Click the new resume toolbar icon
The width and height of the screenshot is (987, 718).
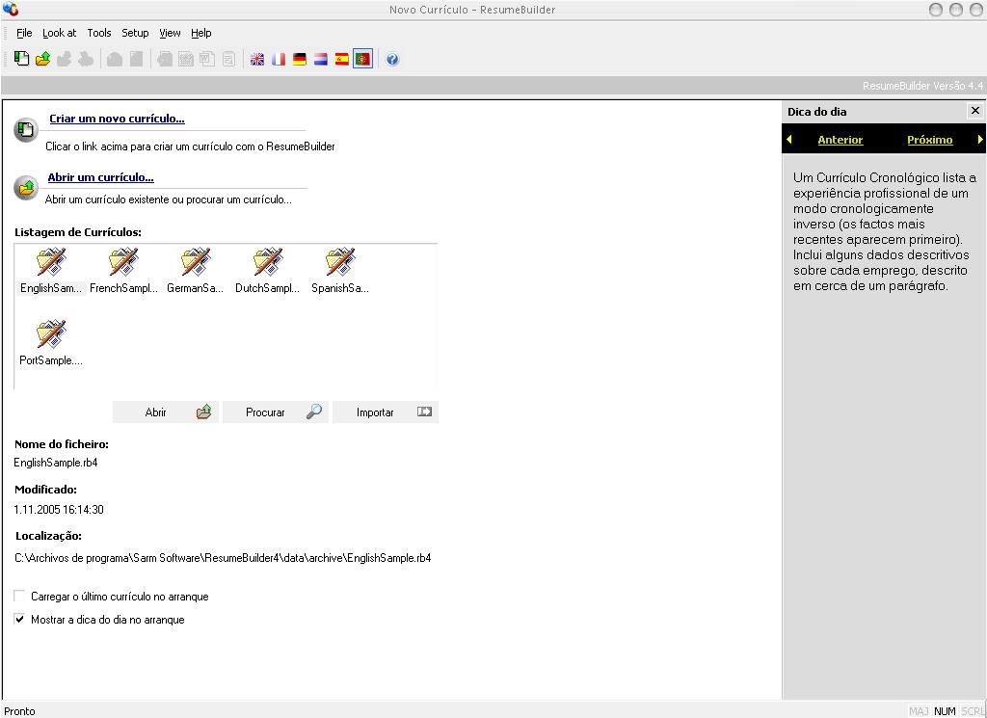(x=21, y=59)
